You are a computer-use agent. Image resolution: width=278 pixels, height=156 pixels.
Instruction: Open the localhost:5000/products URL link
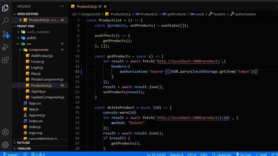[x=188, y=61]
